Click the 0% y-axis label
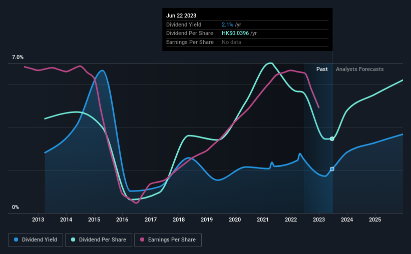This screenshot has width=411, height=254. pyautogui.click(x=16, y=207)
